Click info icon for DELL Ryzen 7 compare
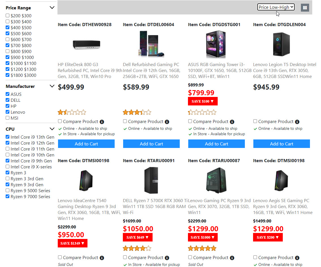321x267 pixels. click(x=167, y=258)
